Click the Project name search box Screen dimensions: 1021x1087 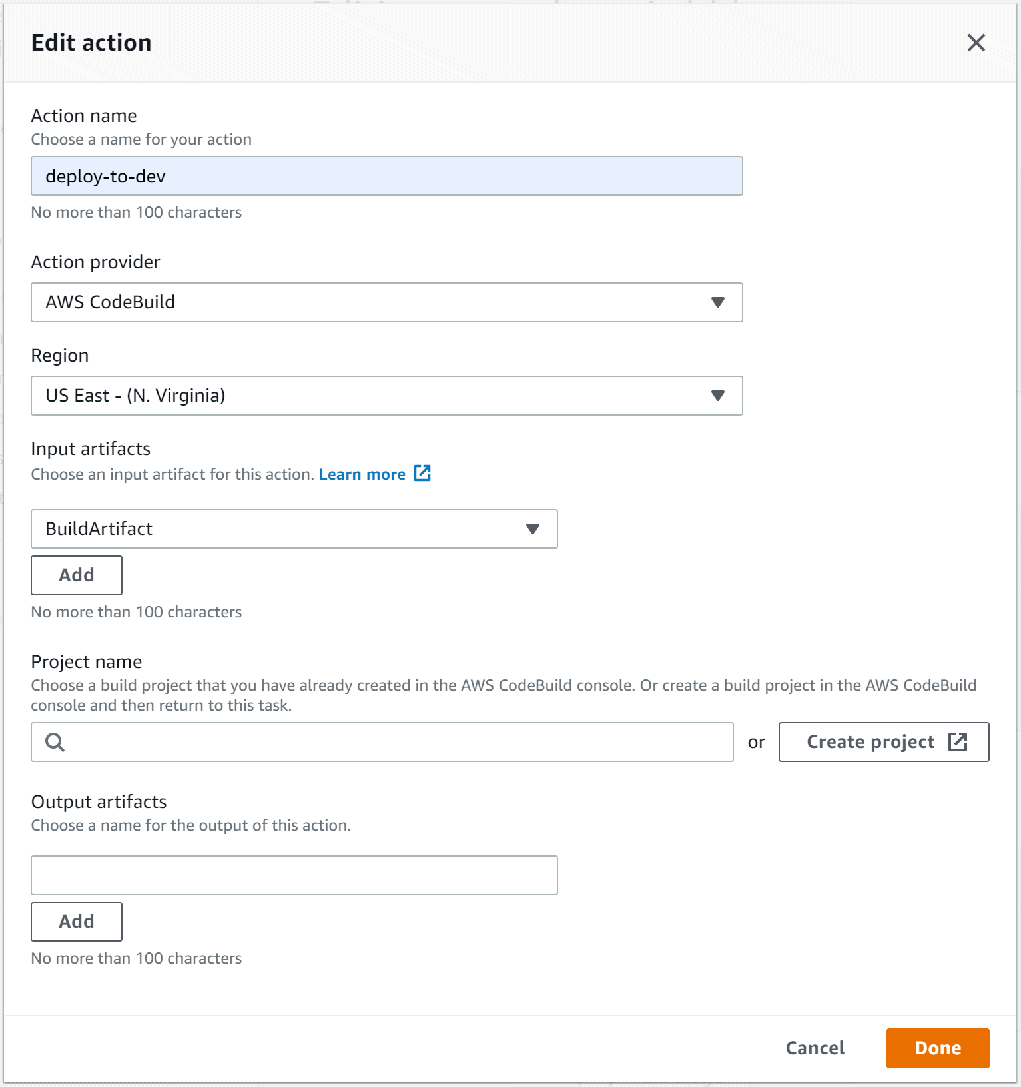pyautogui.click(x=381, y=741)
